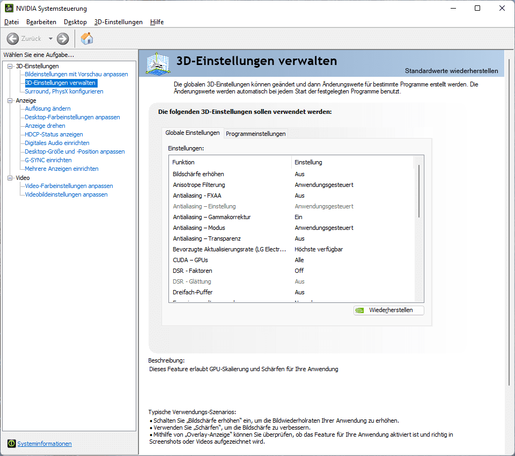This screenshot has height=456, width=515.
Task: Click 'Höchste verfügbar' setting value
Action: coord(319,249)
